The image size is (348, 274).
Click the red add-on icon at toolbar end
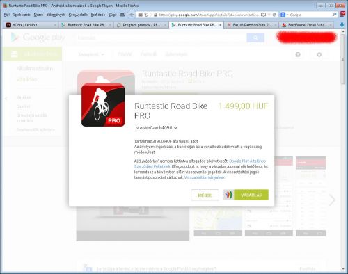click(x=342, y=14)
